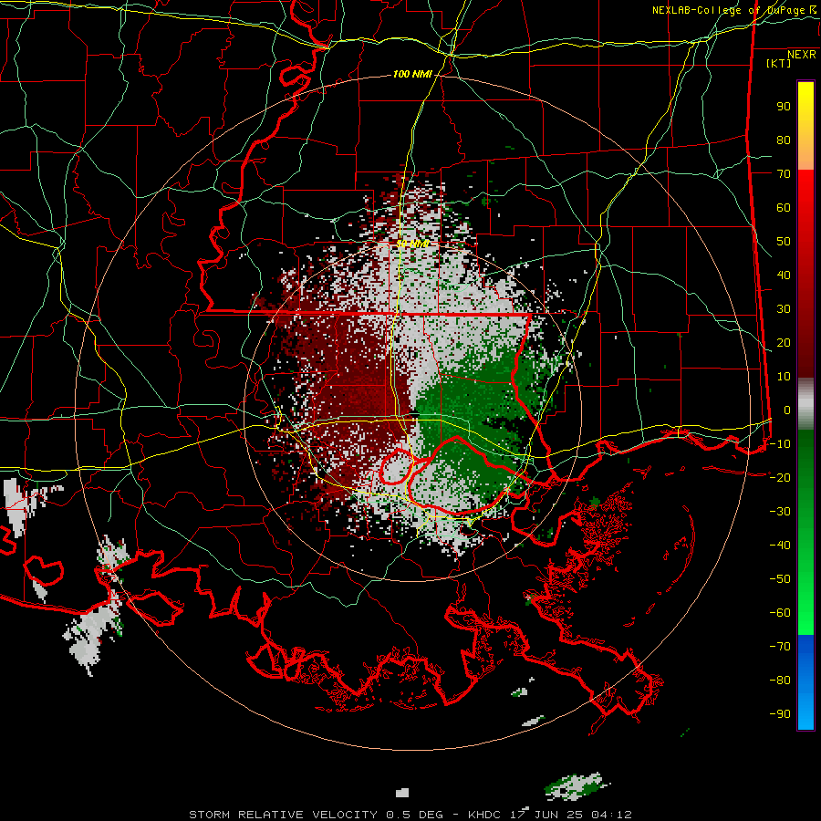This screenshot has width=821, height=821.
Task: Pick the bright red color bar segment
Action: [x=805, y=193]
